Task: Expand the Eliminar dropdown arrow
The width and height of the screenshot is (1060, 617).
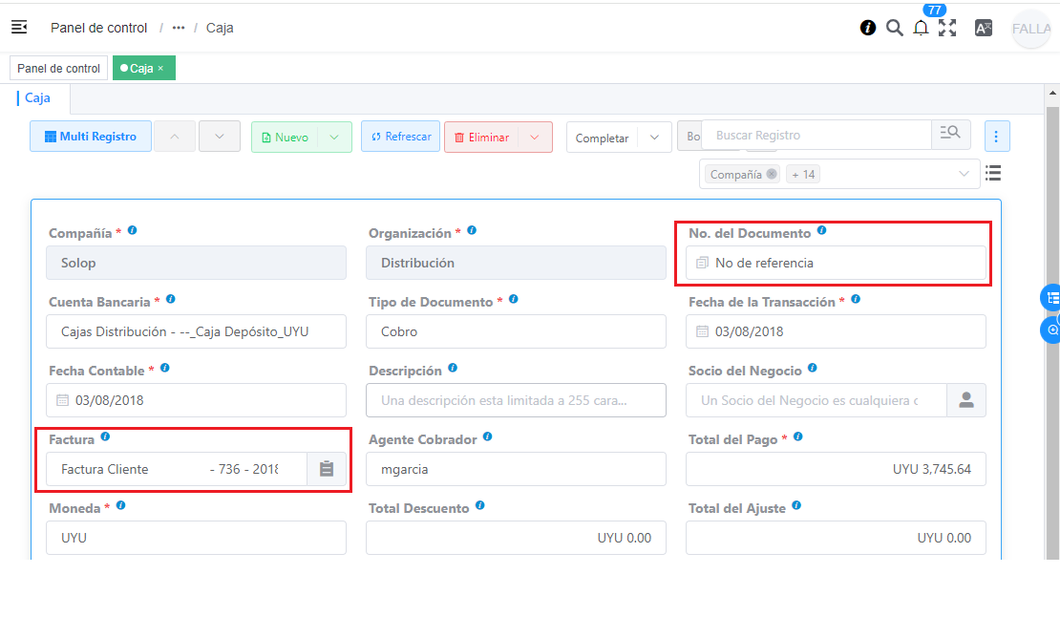Action: click(x=535, y=138)
